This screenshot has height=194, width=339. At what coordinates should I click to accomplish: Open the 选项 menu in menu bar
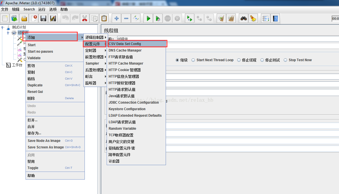pos(53,9)
